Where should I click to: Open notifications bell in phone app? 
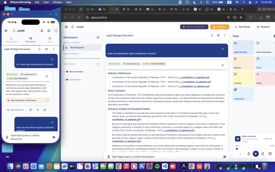[x=42, y=30]
